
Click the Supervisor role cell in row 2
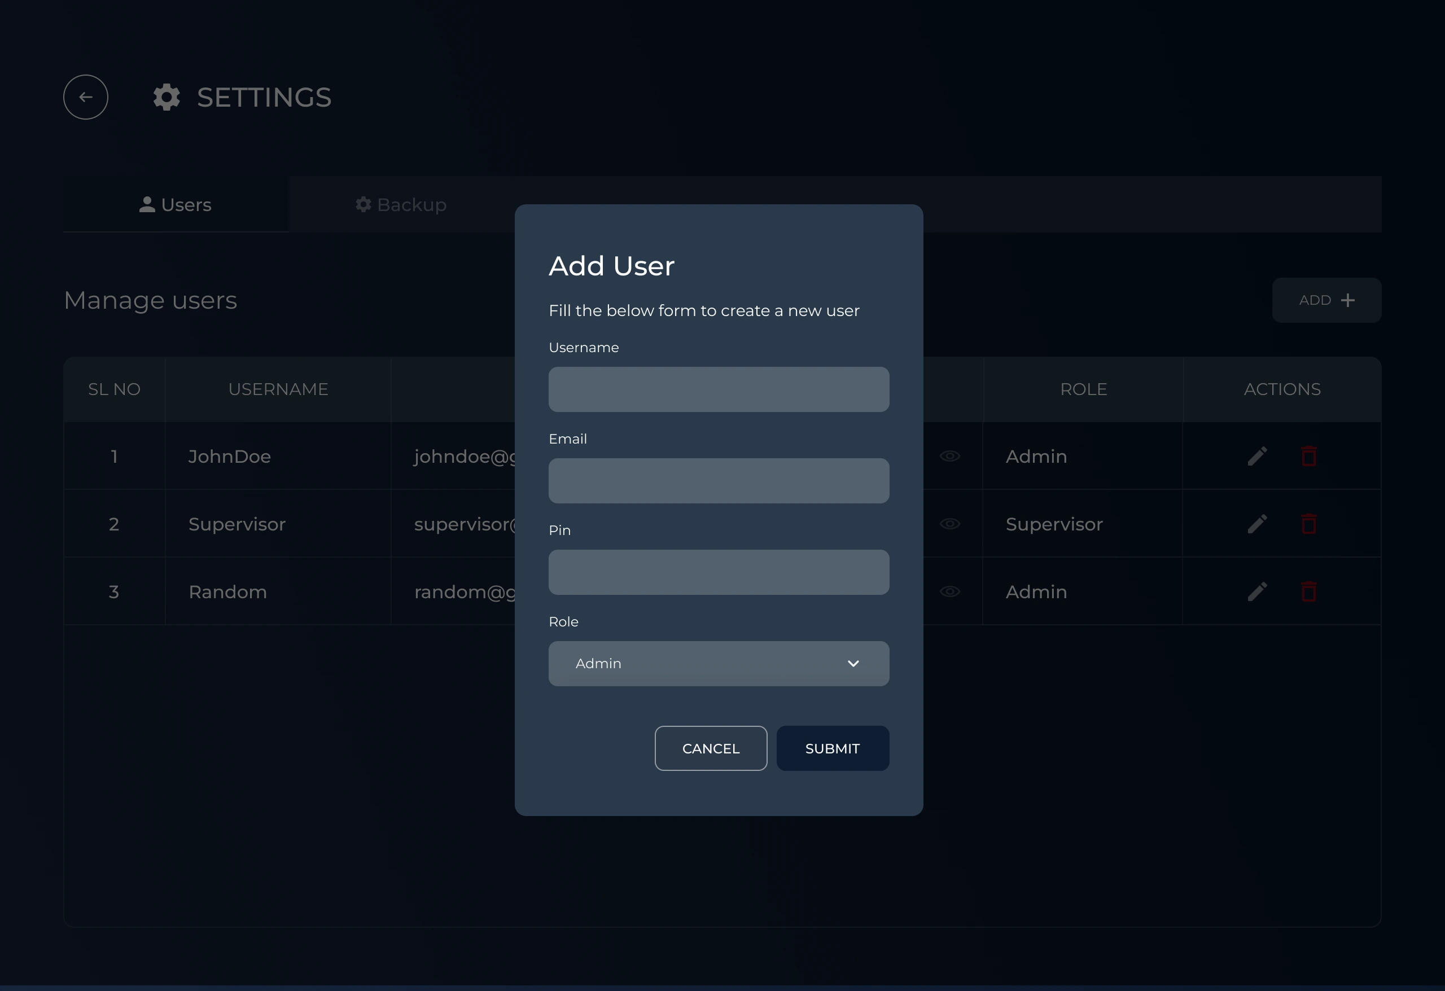coord(1083,524)
